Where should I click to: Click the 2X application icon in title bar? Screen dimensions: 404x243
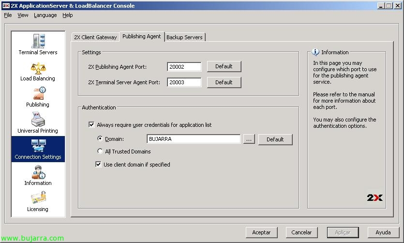6,6
